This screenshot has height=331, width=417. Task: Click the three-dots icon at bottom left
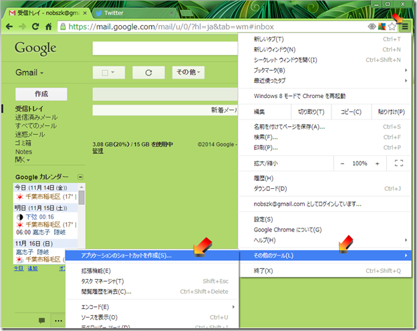(x=59, y=320)
